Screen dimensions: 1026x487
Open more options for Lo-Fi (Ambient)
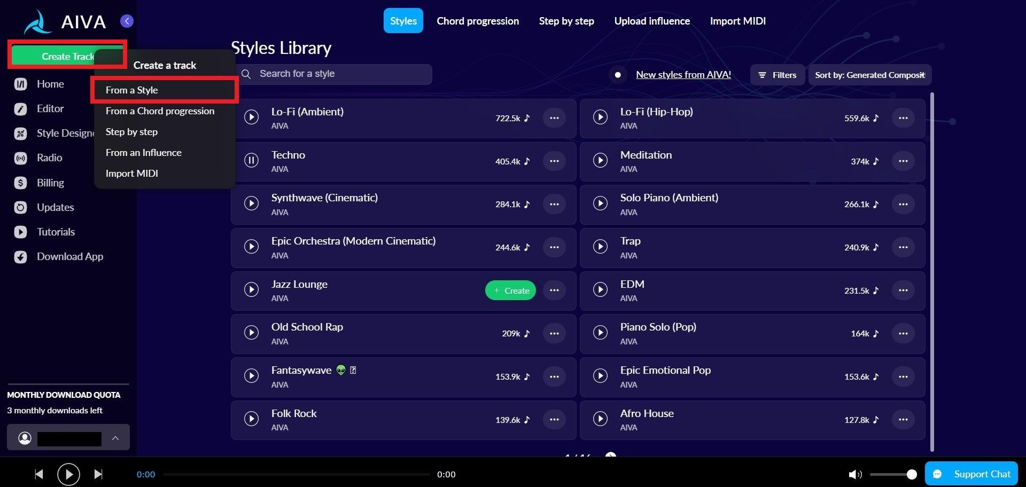pyautogui.click(x=554, y=117)
